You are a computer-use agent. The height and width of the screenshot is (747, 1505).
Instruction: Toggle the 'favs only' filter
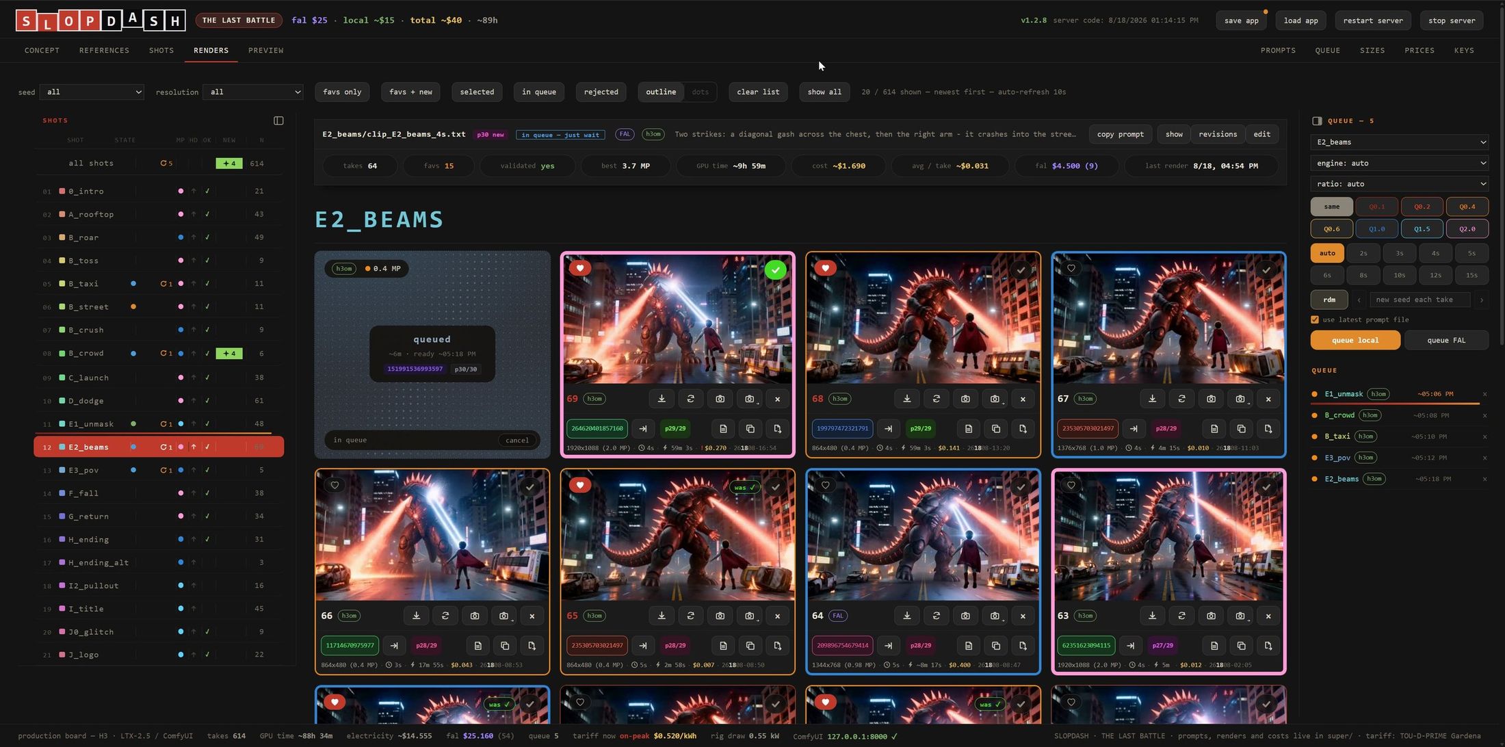342,92
